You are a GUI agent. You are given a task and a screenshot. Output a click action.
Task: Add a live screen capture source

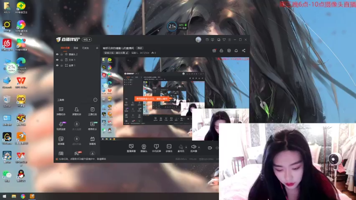[131, 148]
